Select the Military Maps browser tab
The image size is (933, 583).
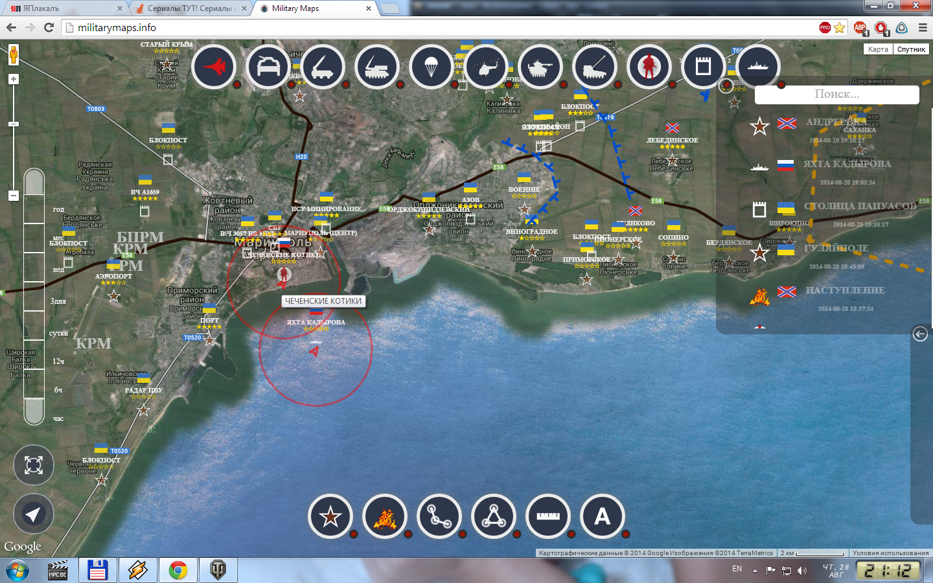[x=316, y=8]
